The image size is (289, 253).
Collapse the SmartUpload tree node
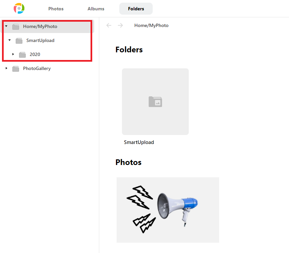(10, 40)
